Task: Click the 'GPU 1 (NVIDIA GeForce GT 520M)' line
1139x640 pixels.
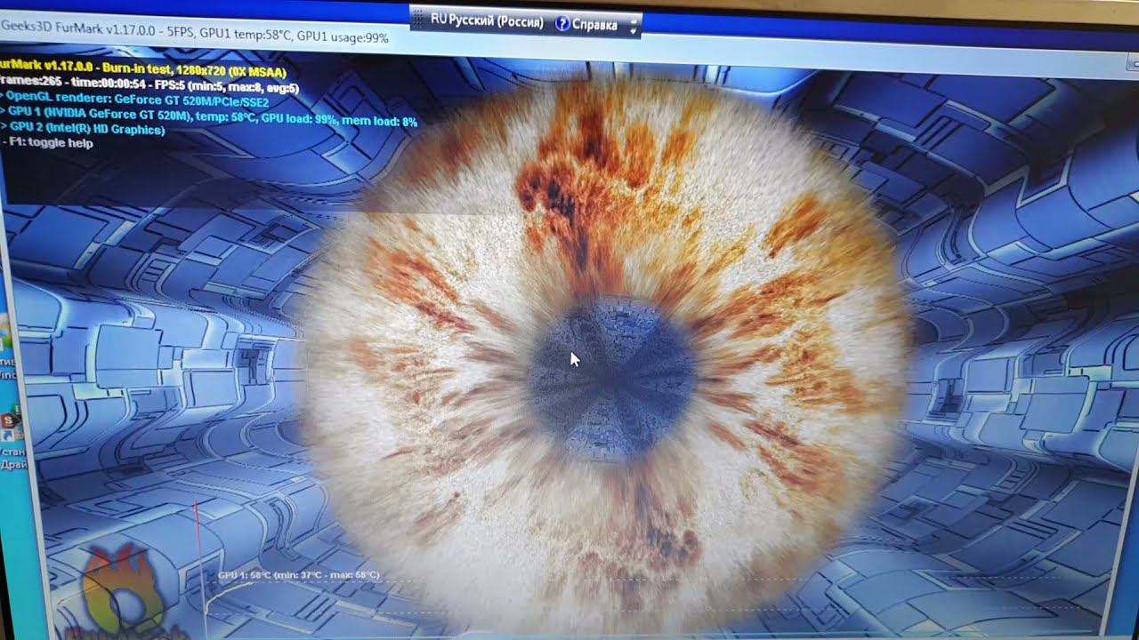Action: (x=208, y=116)
